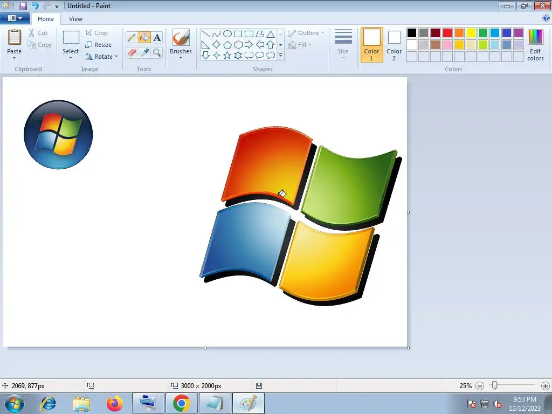Pick the purple color swatch
Screen dimensions: 552x414
518,33
